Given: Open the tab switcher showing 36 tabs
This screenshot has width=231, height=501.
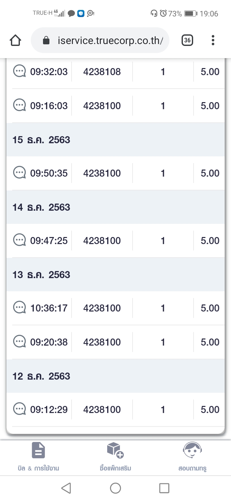Looking at the screenshot, I should click(x=187, y=40).
